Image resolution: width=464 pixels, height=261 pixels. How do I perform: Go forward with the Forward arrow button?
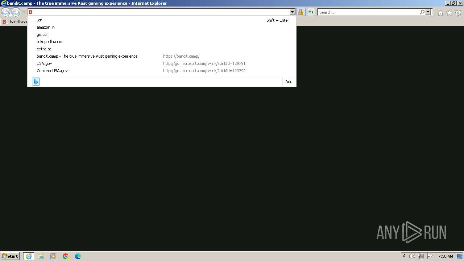click(16, 12)
